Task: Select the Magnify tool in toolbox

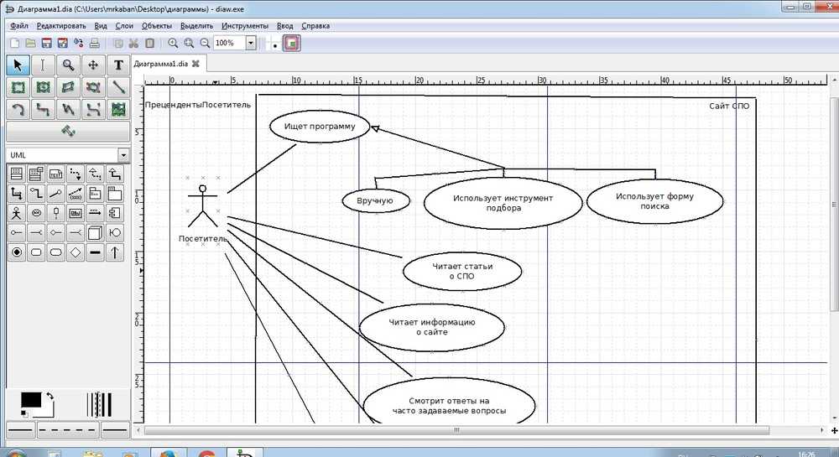Action: pyautogui.click(x=68, y=65)
